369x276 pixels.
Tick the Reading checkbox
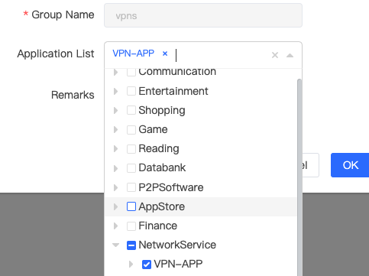pos(131,149)
